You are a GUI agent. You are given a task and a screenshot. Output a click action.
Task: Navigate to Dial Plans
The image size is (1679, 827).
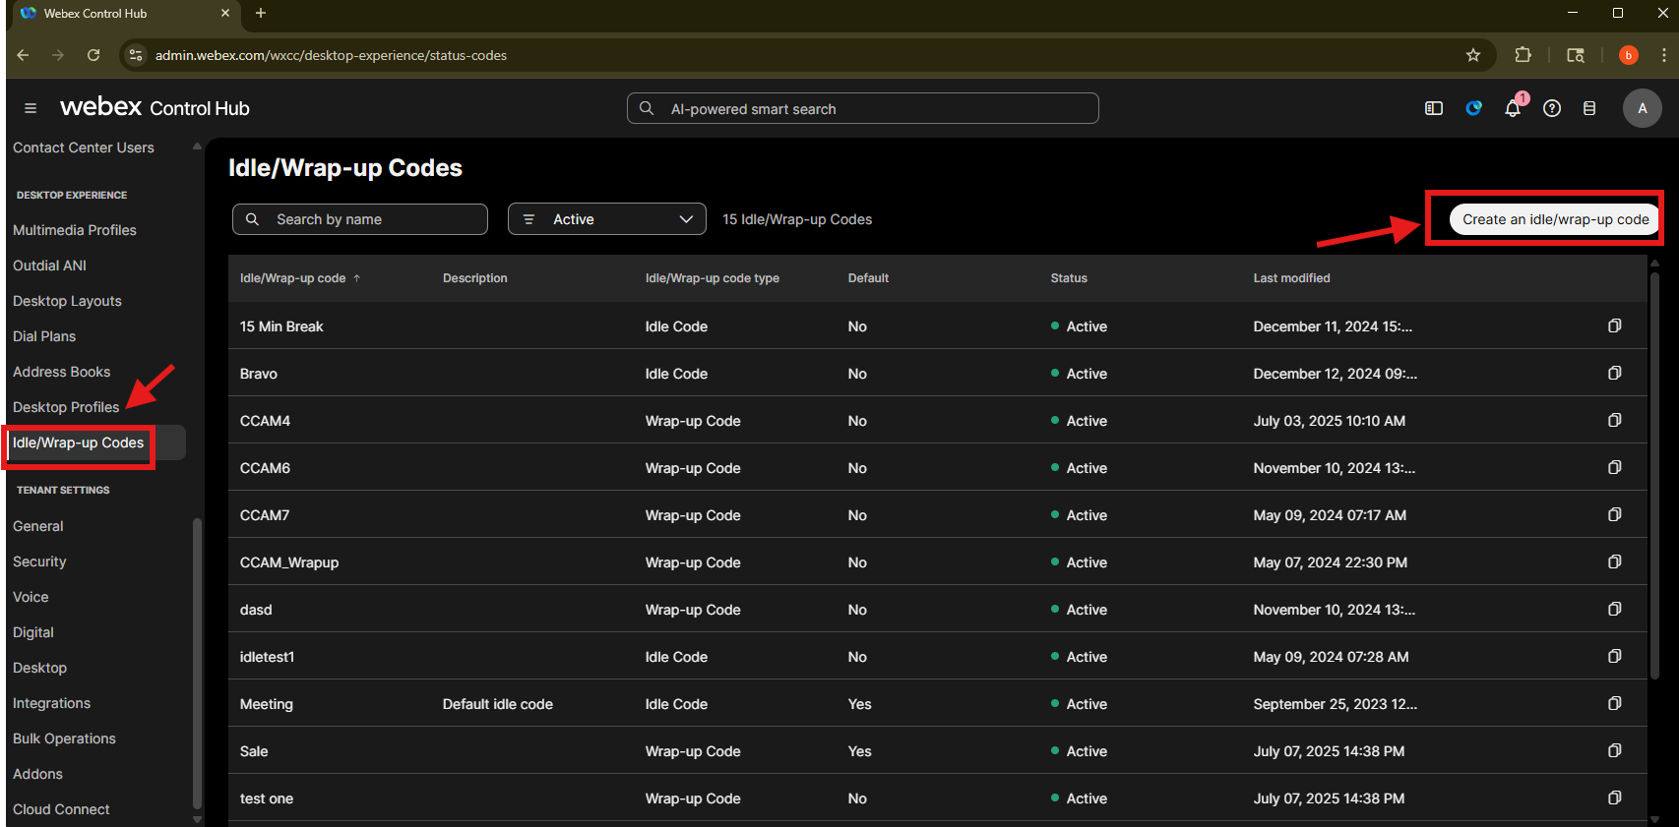click(x=44, y=336)
